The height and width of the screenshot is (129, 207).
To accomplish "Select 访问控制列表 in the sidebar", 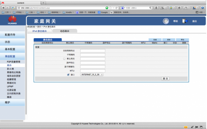I will (x=14, y=94).
